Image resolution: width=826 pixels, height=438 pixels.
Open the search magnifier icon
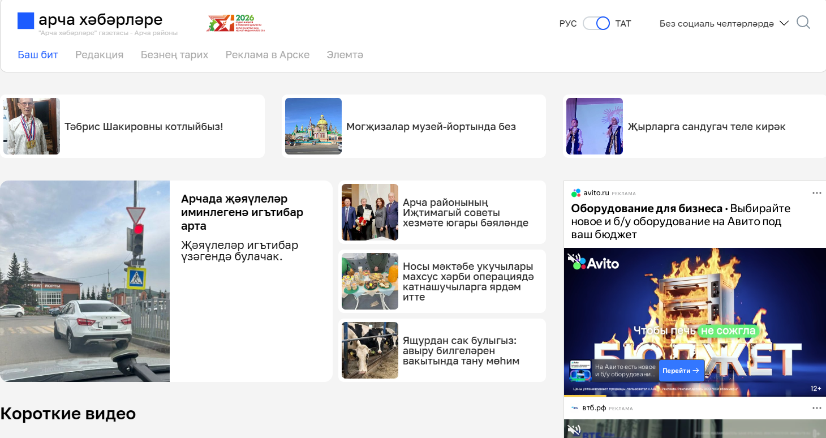click(x=803, y=23)
